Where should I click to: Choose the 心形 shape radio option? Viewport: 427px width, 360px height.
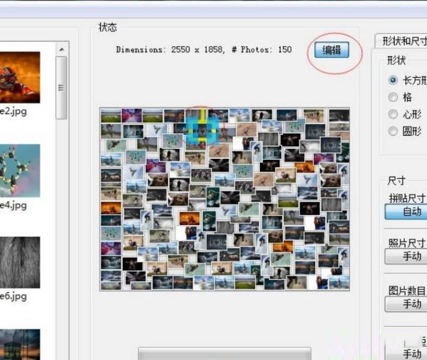point(393,114)
